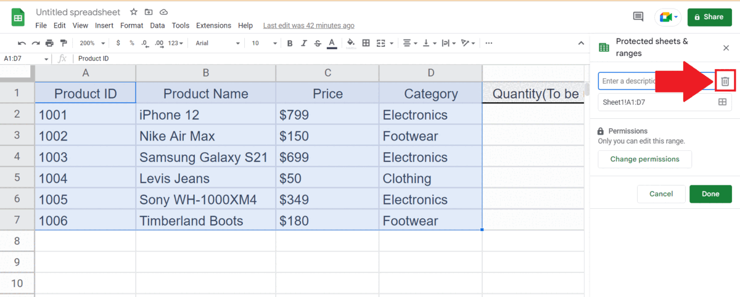Image resolution: width=740 pixels, height=297 pixels.
Task: Open the Help menu
Action: (245, 25)
